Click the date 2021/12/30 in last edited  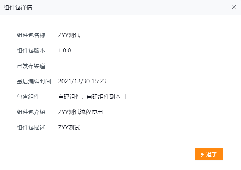(x=74, y=81)
